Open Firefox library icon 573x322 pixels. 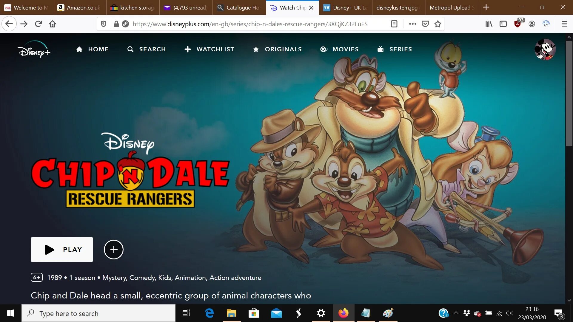tap(489, 24)
